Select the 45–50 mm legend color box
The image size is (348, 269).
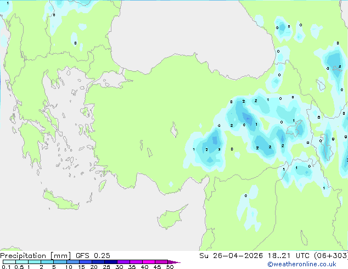pyautogui.click(x=161, y=262)
